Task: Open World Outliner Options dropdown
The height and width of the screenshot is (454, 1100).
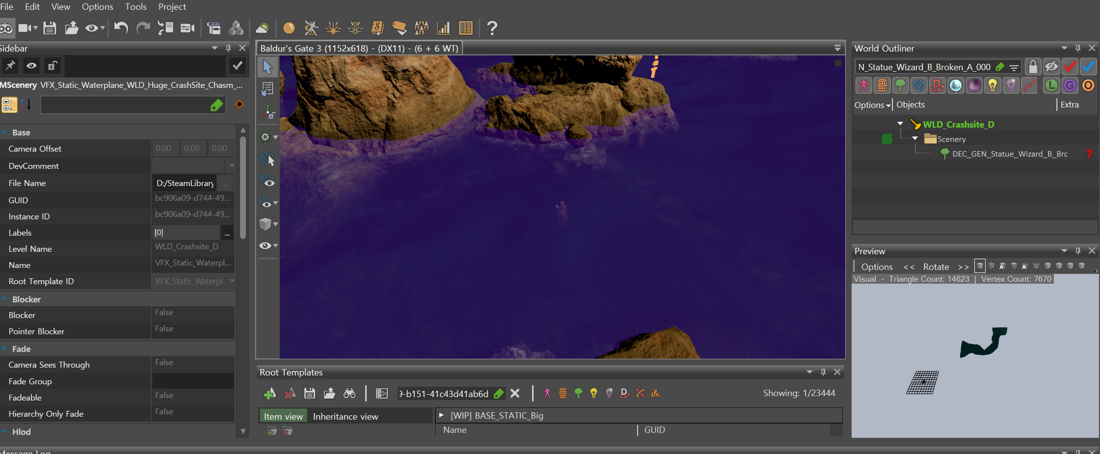Action: (x=872, y=105)
